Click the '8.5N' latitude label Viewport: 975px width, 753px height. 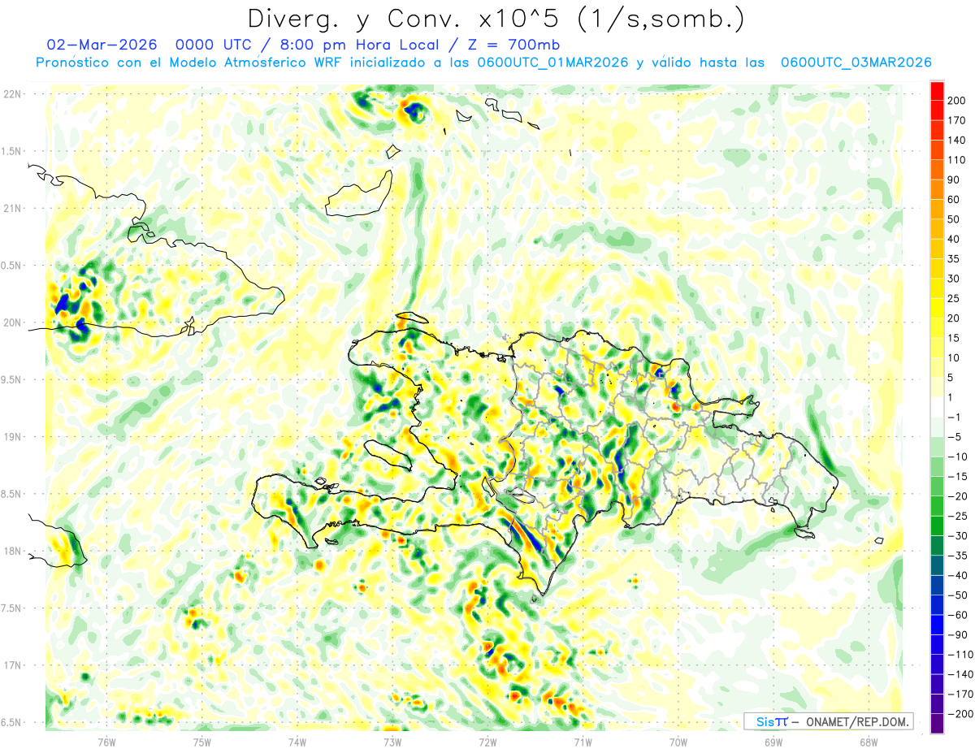pos(11,494)
